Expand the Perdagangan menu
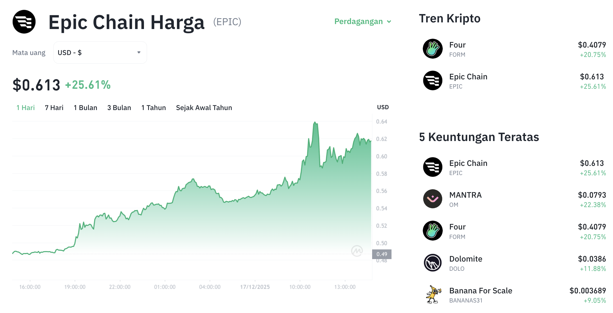Image resolution: width=613 pixels, height=313 pixels. click(x=362, y=21)
